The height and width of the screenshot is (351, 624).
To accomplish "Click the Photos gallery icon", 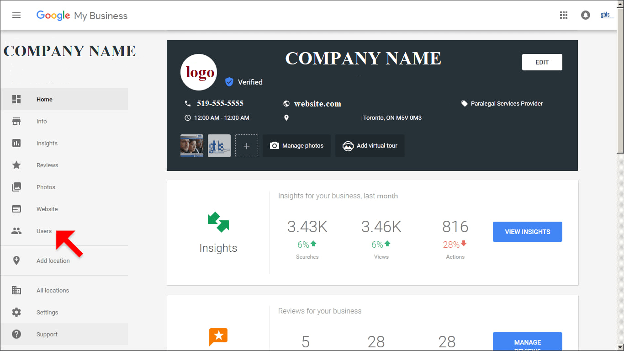I will click(16, 187).
